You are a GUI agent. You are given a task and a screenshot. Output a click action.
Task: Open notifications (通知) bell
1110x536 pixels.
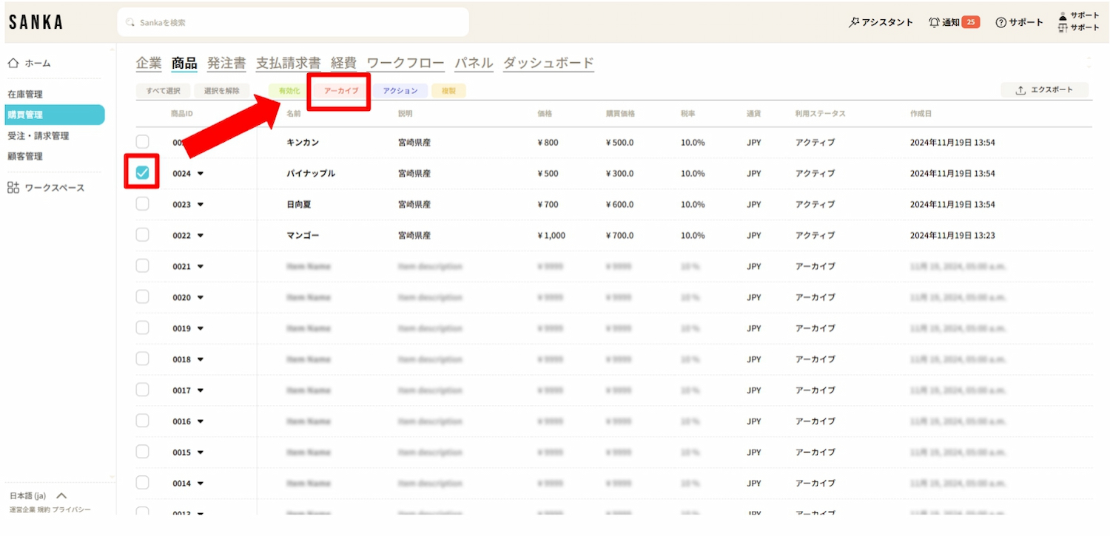(935, 22)
